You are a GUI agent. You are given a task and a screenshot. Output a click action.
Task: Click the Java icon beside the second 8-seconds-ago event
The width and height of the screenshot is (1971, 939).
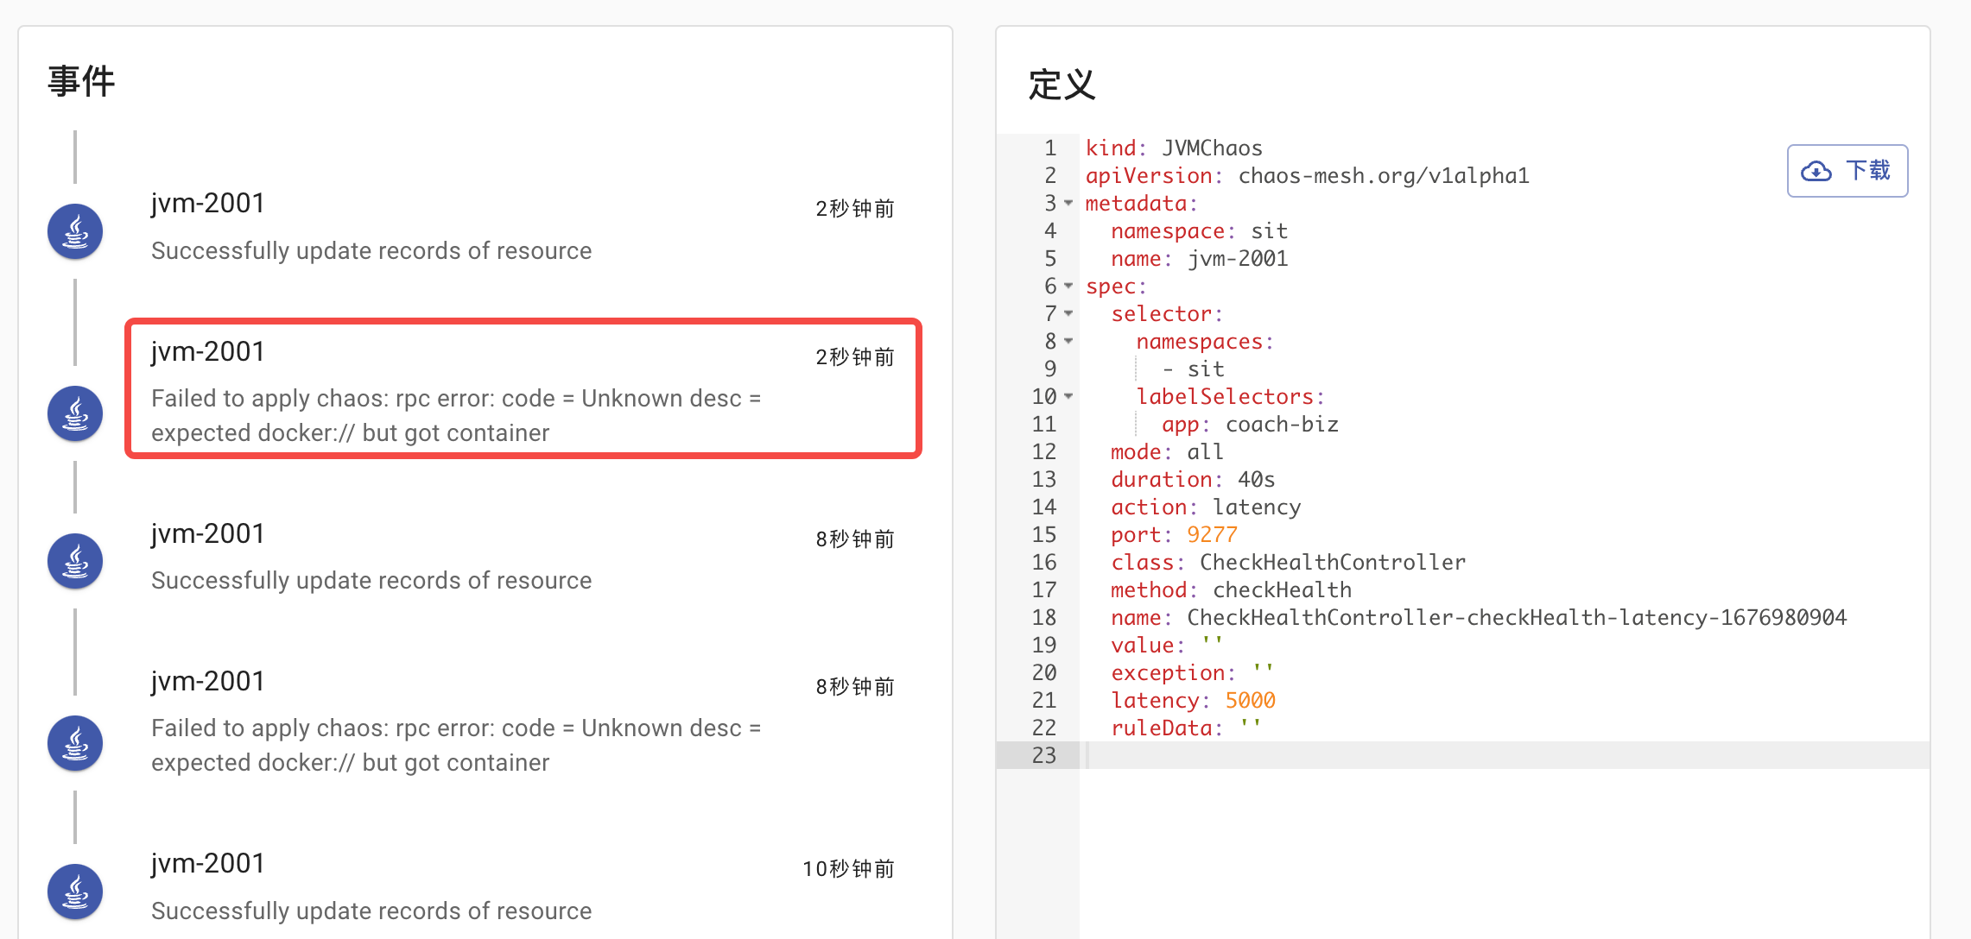pos(75,743)
